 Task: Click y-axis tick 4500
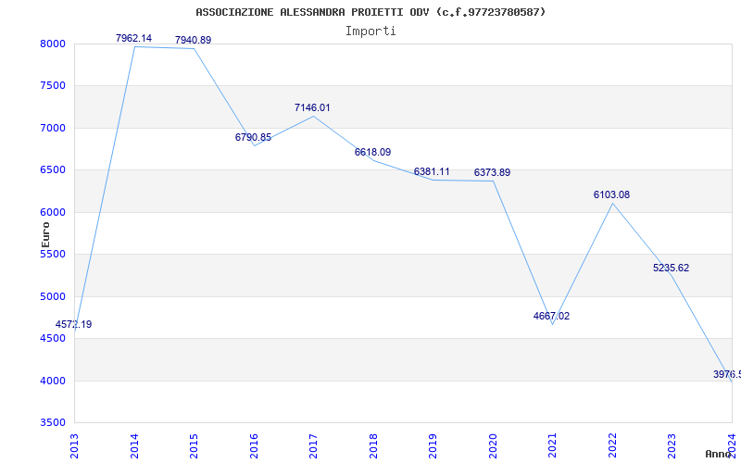pyautogui.click(x=53, y=339)
